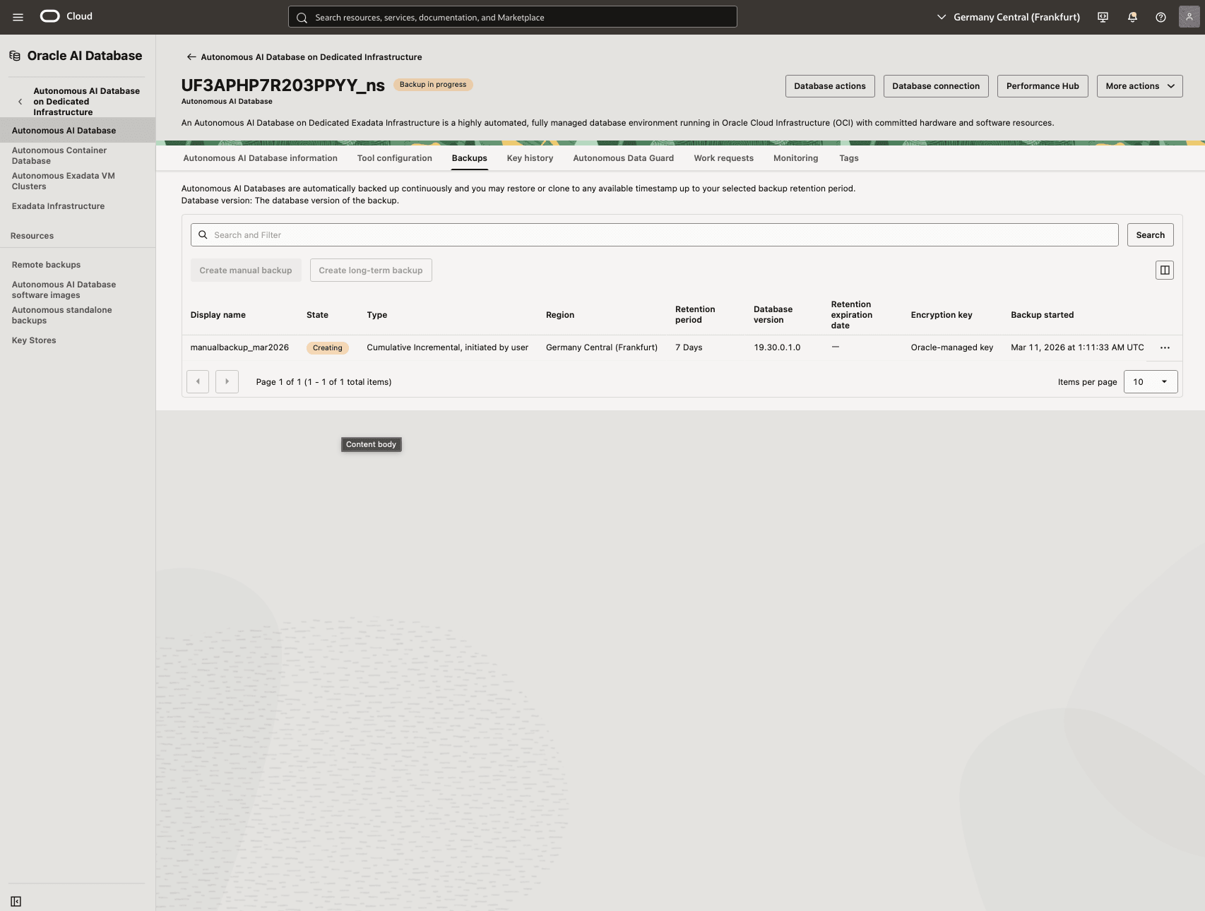1205x911 pixels.
Task: Open the notifications bell
Action: (1132, 17)
